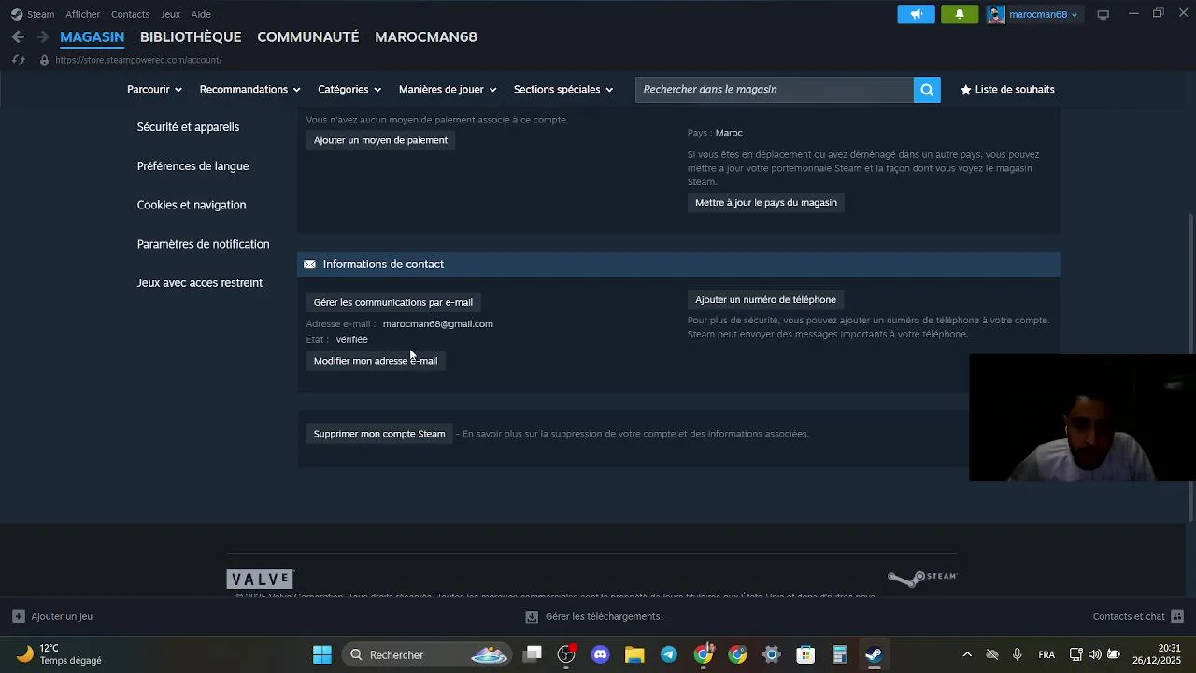Open Windows Settings gear in the taskbar

pos(772,654)
